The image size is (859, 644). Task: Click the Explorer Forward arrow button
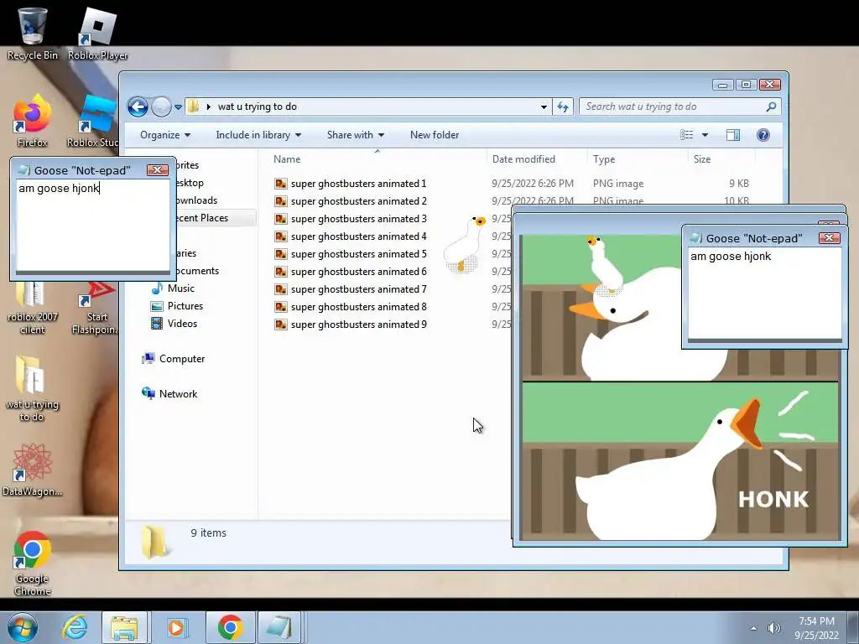tap(161, 106)
